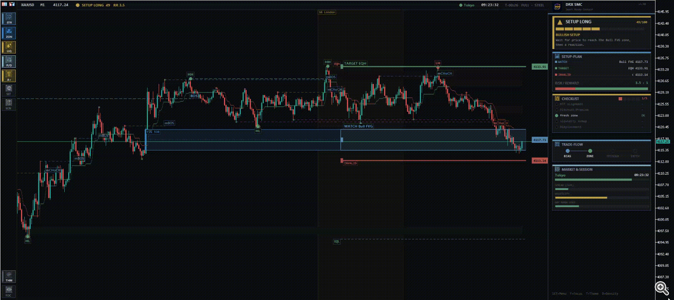Click the magnifier zoom icon at bottom-right
This screenshot has width=674, height=300.
tap(661, 289)
